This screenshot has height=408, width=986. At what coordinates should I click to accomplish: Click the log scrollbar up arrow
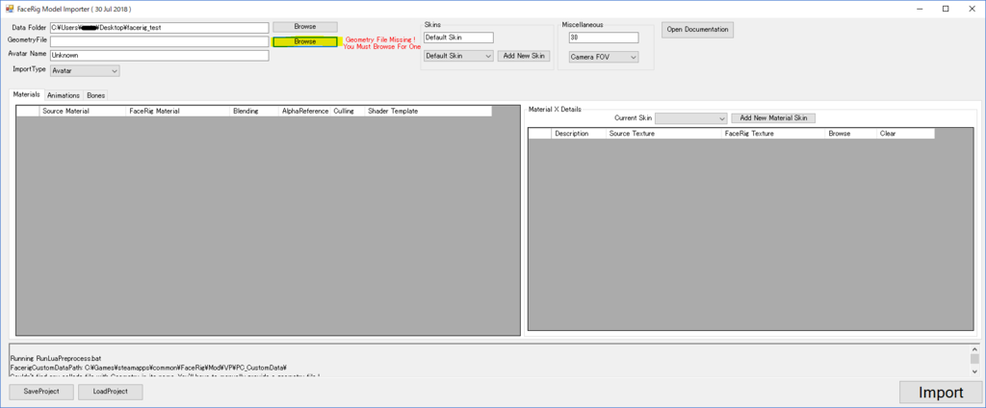pyautogui.click(x=974, y=348)
